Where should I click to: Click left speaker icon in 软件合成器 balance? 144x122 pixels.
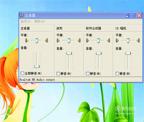(88, 40)
